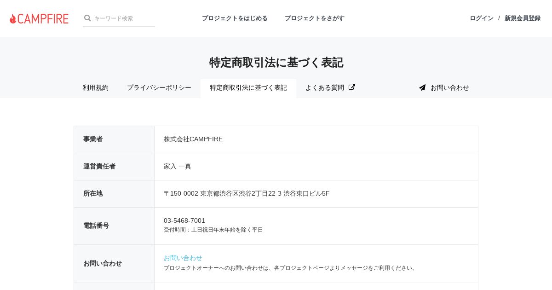This screenshot has height=290, width=552.
Task: Click the CAMPFIRE wordmark text in the header
Action: click(43, 18)
